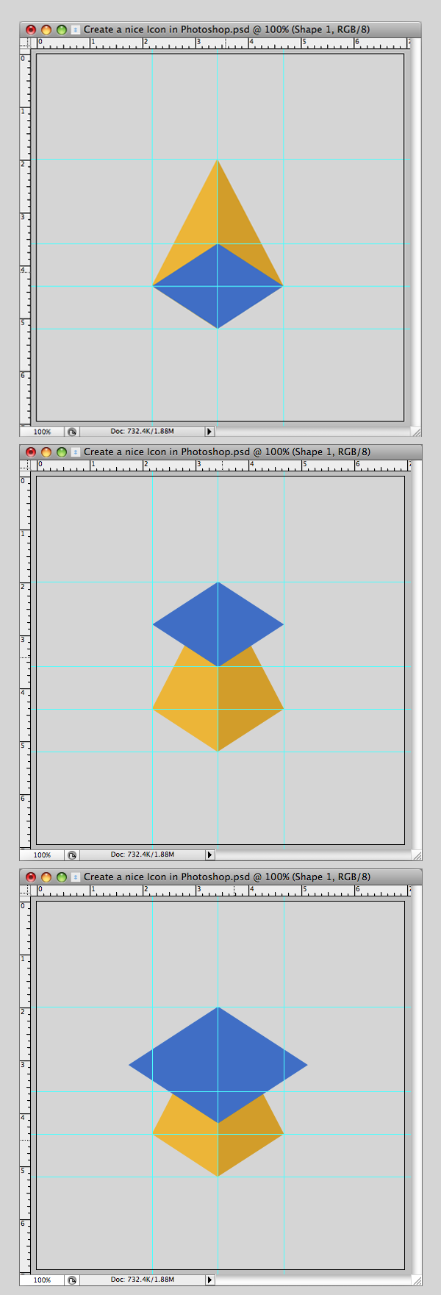
Task: Click the resize grip corner of top window
Action: coord(416,432)
